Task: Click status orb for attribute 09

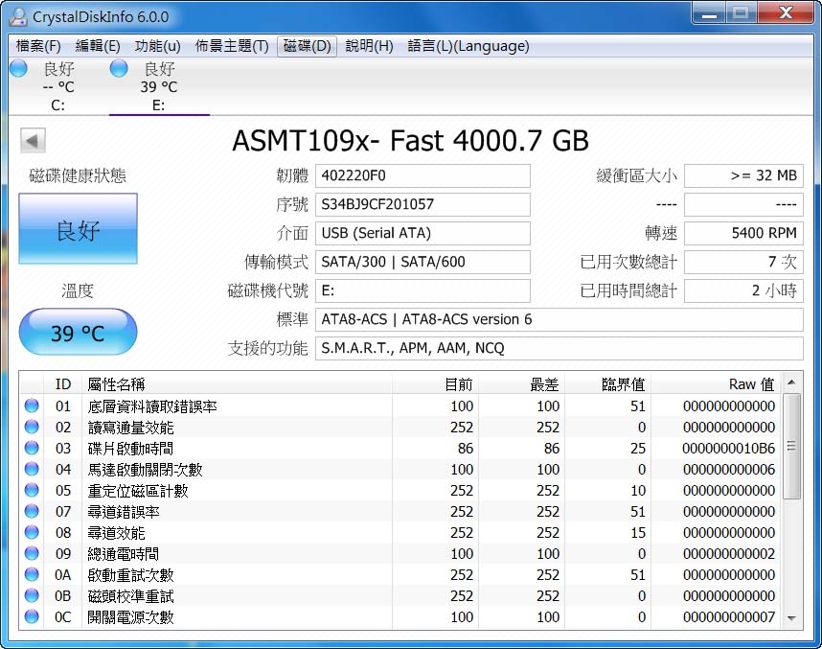Action: pos(32,553)
